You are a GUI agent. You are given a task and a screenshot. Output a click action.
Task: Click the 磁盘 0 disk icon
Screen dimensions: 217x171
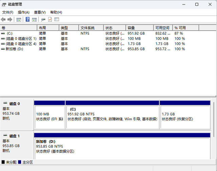point(5,103)
